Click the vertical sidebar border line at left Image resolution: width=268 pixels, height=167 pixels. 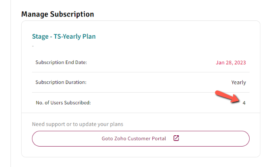[10, 83]
